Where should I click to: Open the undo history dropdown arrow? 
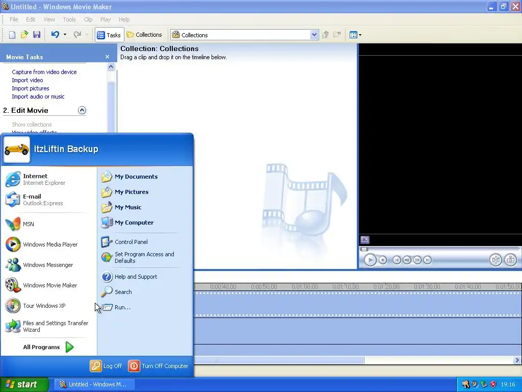(65, 35)
